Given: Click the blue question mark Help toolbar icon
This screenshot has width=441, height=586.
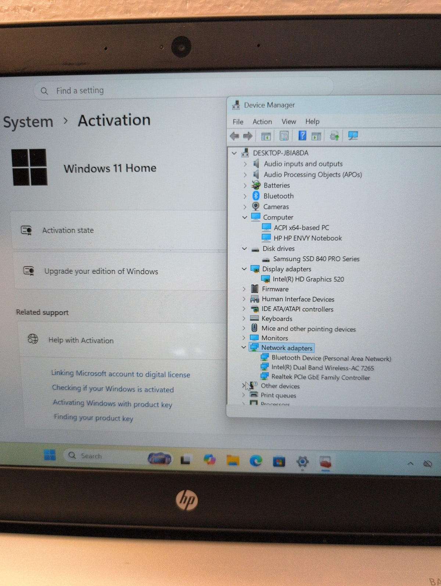Looking at the screenshot, I should click(302, 135).
